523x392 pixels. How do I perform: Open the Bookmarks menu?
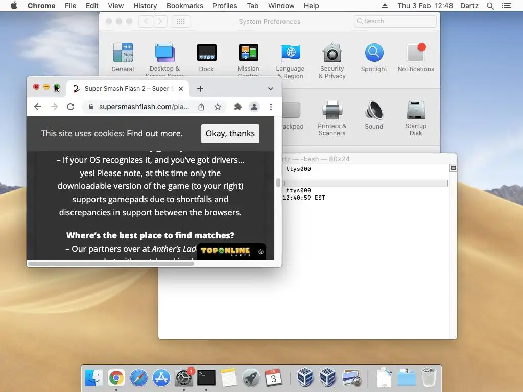click(185, 6)
